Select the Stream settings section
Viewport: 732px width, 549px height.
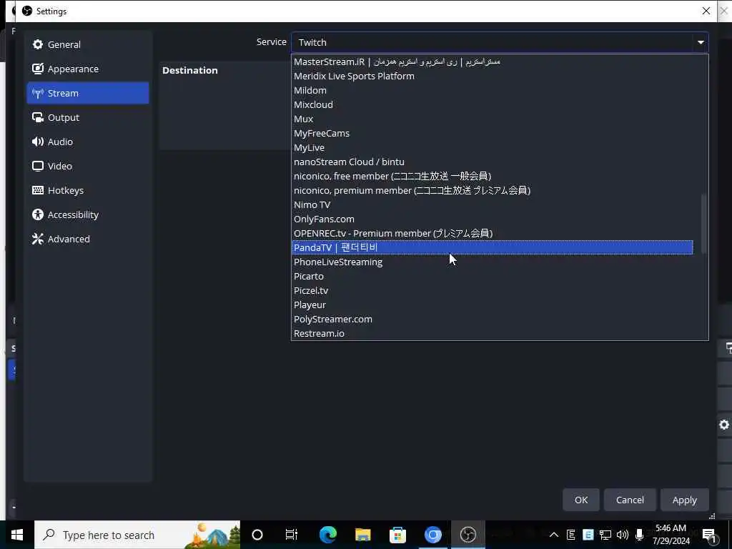point(88,93)
